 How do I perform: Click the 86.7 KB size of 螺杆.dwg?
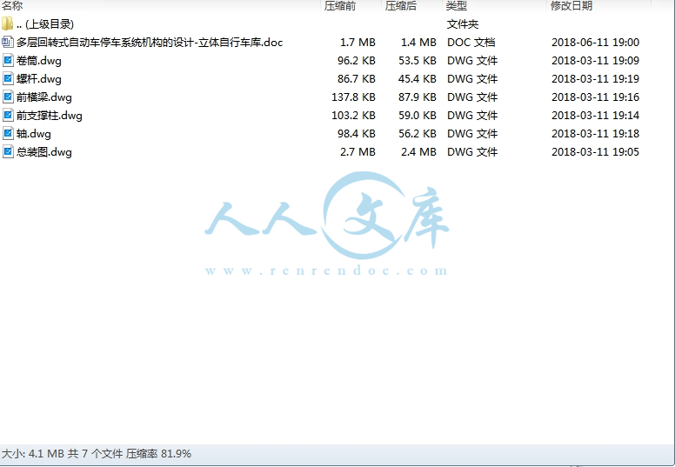click(x=357, y=79)
